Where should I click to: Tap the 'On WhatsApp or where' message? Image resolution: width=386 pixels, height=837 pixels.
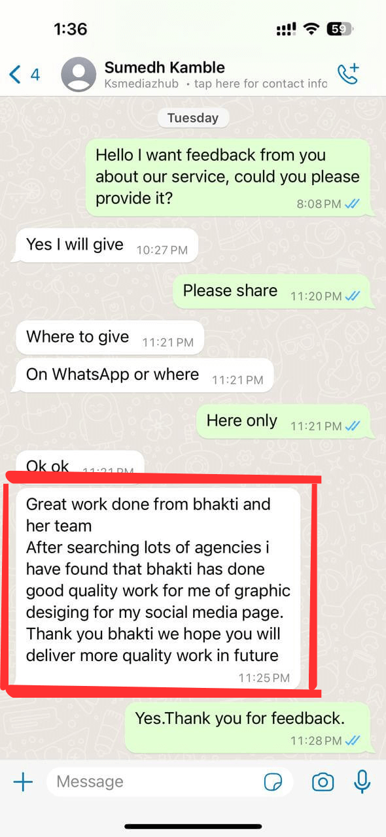(145, 375)
